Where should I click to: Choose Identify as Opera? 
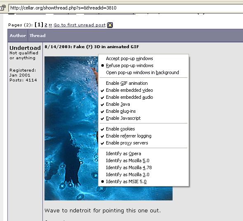(143, 154)
